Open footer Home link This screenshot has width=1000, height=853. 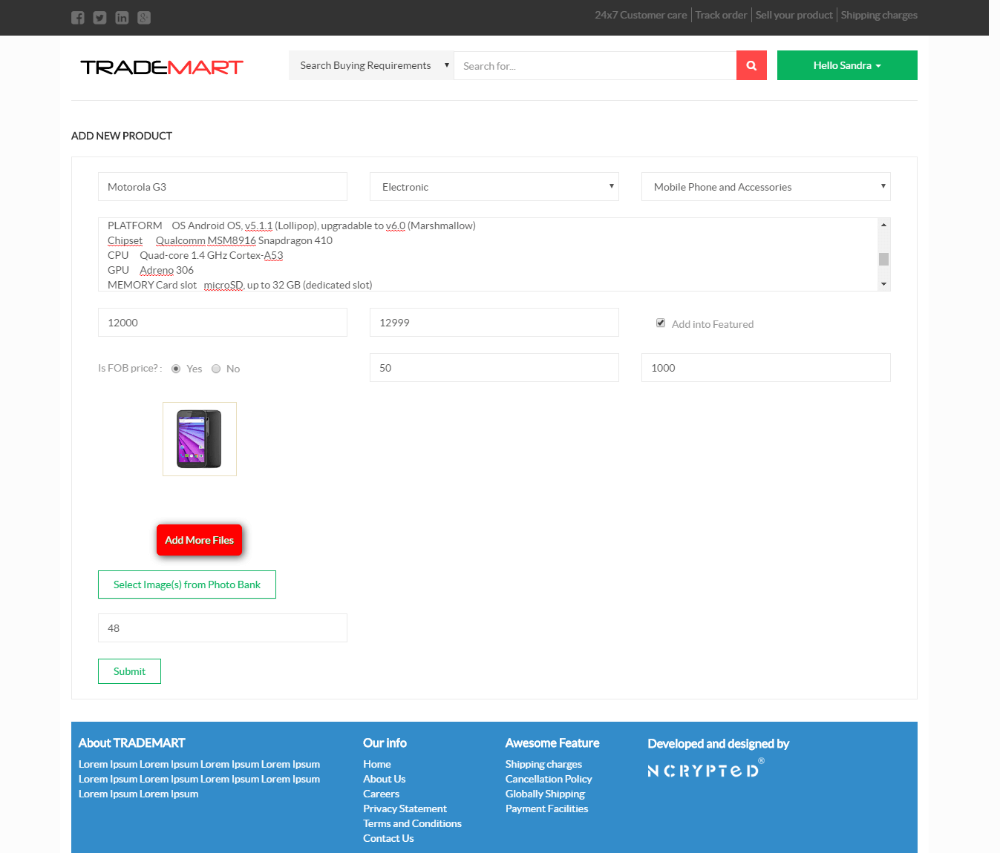coord(376,764)
